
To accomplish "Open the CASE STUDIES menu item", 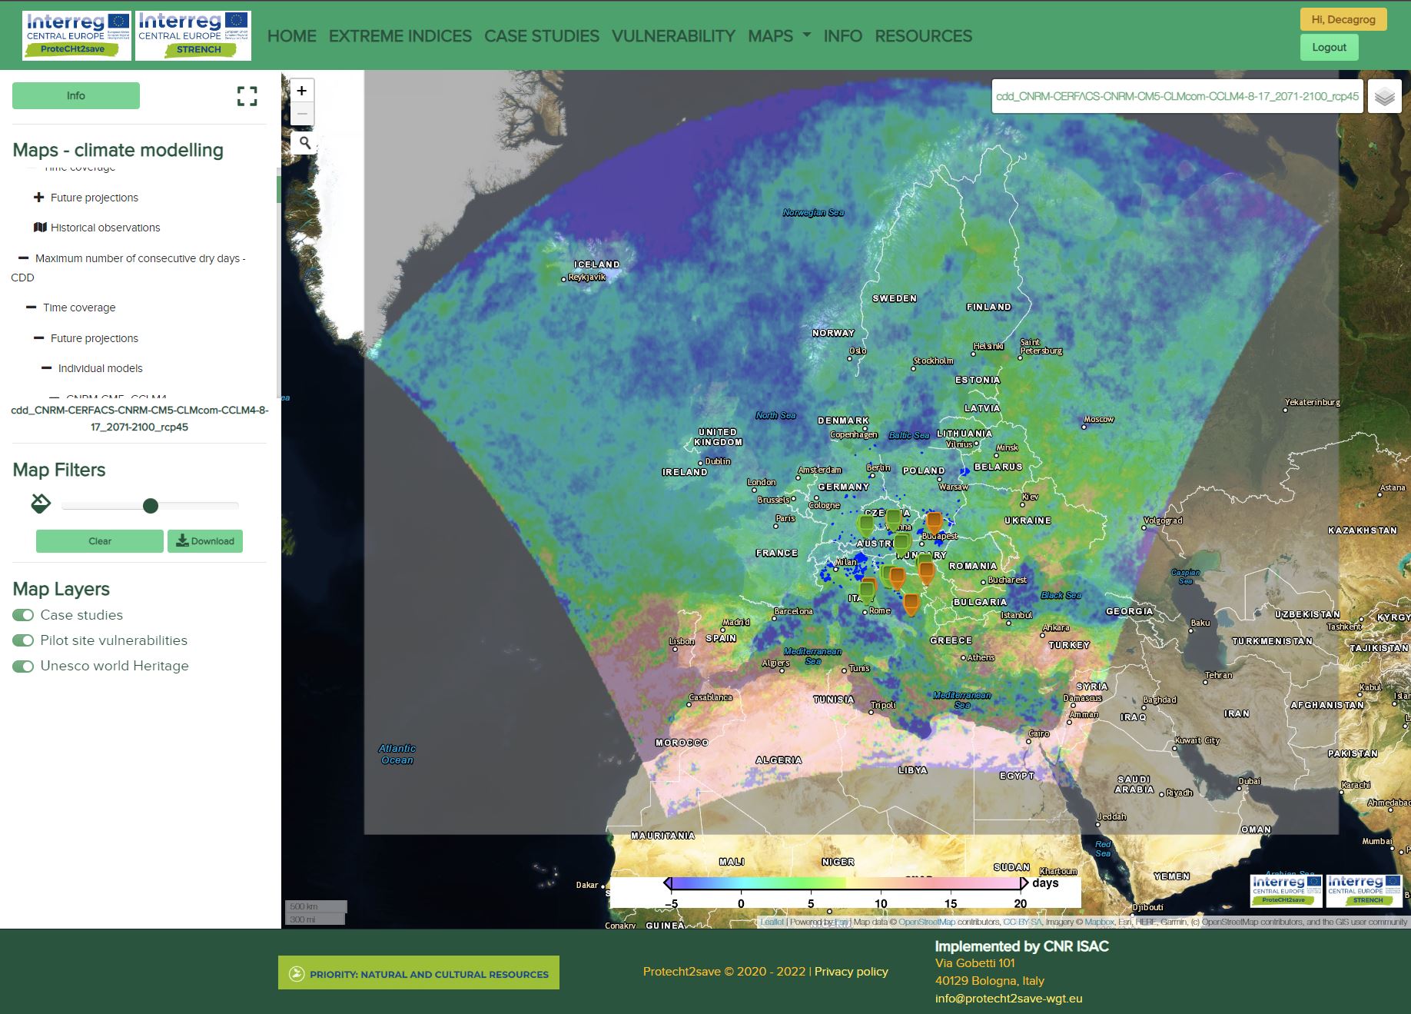I will (541, 36).
